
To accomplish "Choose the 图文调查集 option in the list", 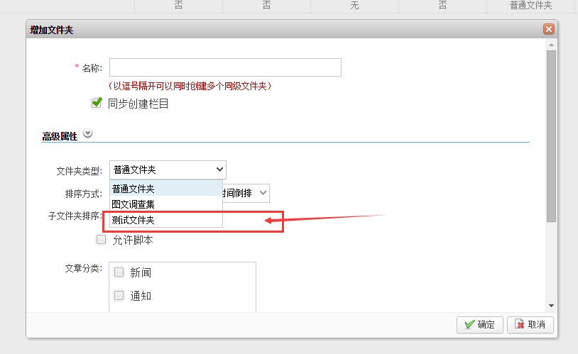I will pos(165,204).
